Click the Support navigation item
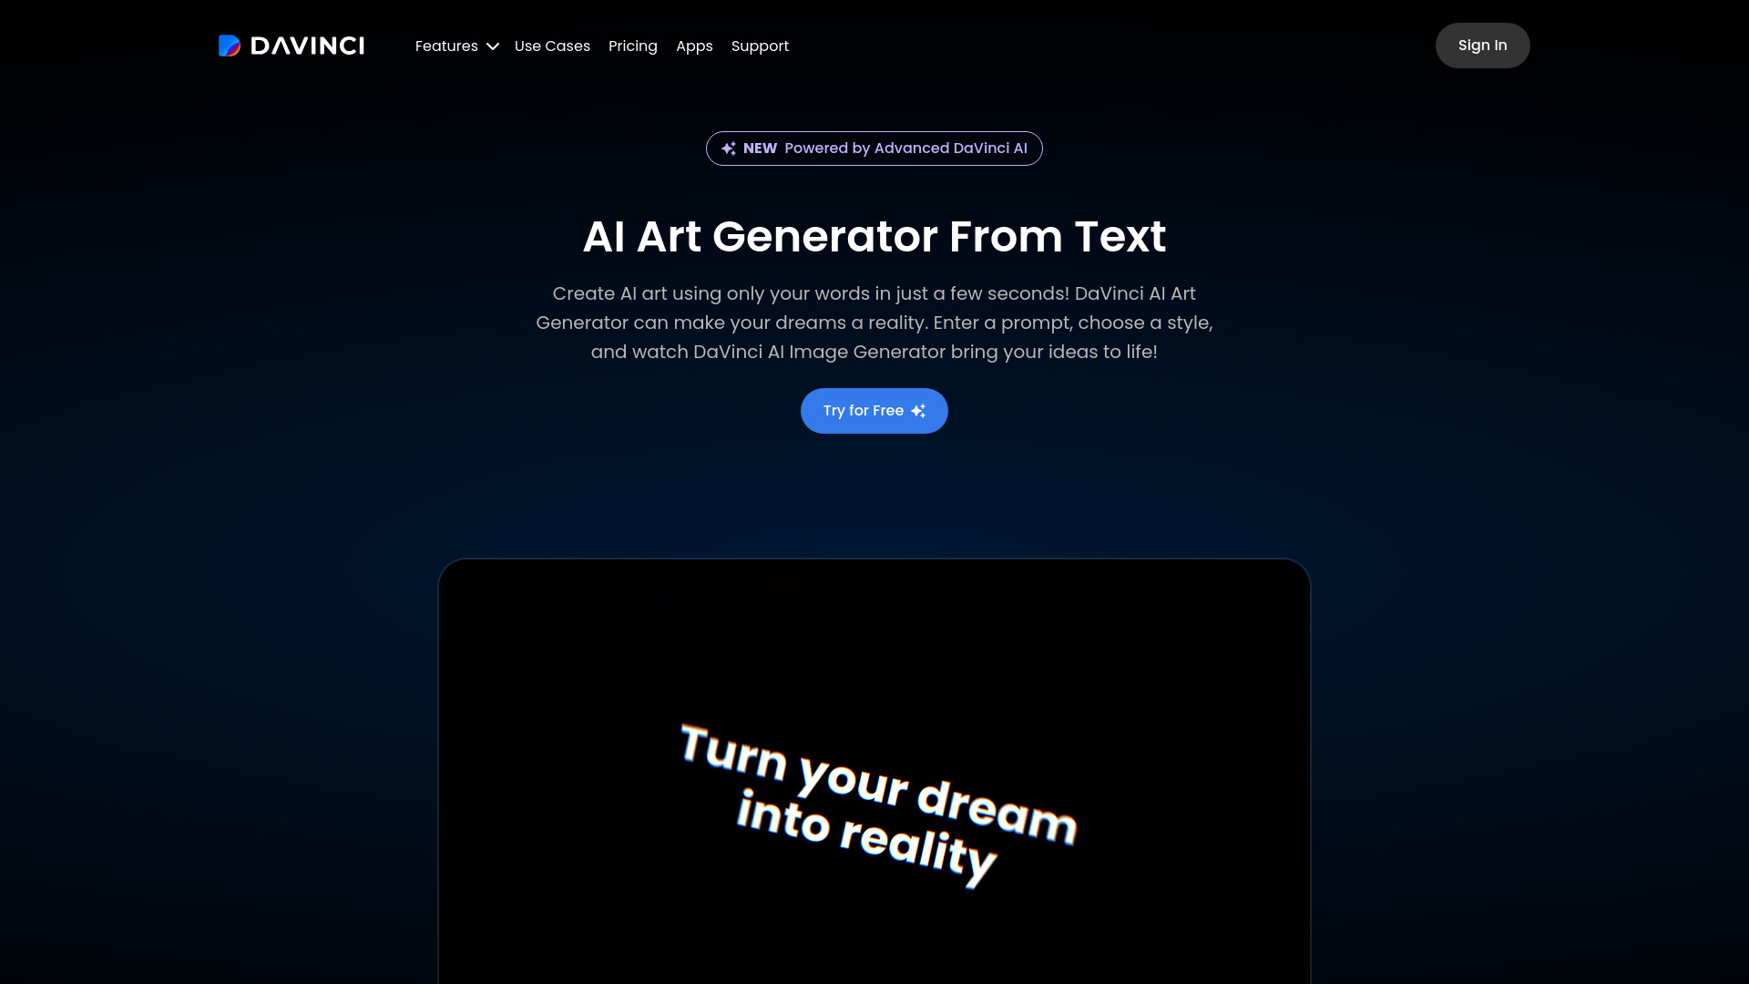Image resolution: width=1749 pixels, height=984 pixels. coord(759,45)
